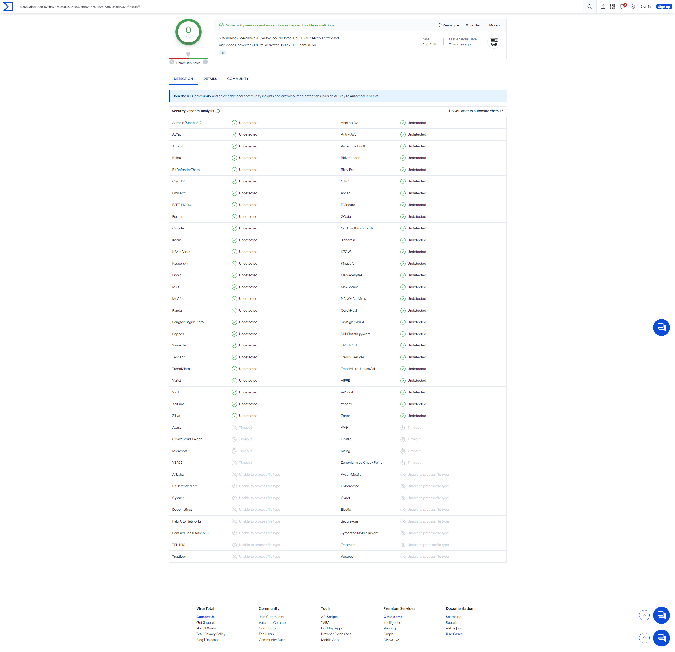Click the Palo Alto Networks vendor name
675x652 pixels.
click(187, 521)
